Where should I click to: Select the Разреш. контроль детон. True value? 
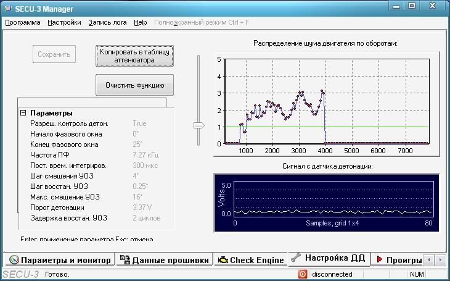pyautogui.click(x=139, y=124)
